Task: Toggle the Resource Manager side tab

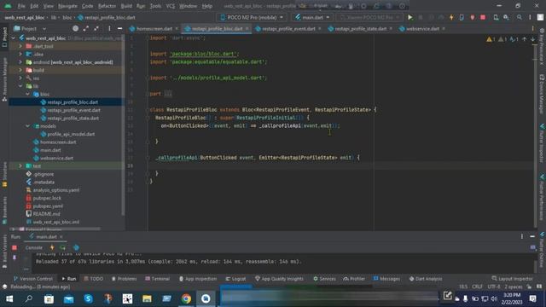Action: [x=4, y=79]
